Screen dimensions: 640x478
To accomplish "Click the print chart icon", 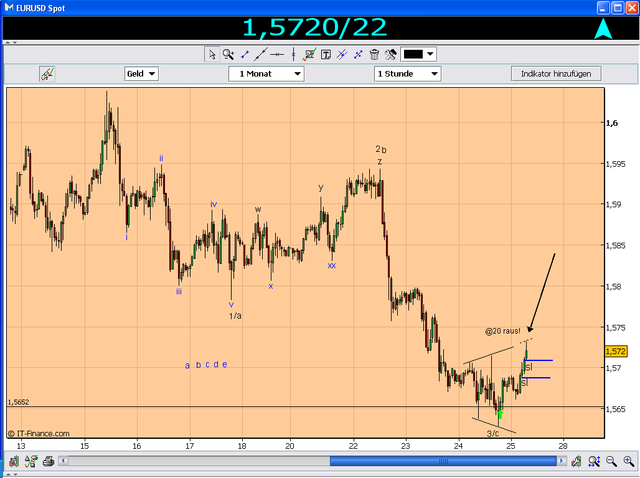I will (x=49, y=461).
